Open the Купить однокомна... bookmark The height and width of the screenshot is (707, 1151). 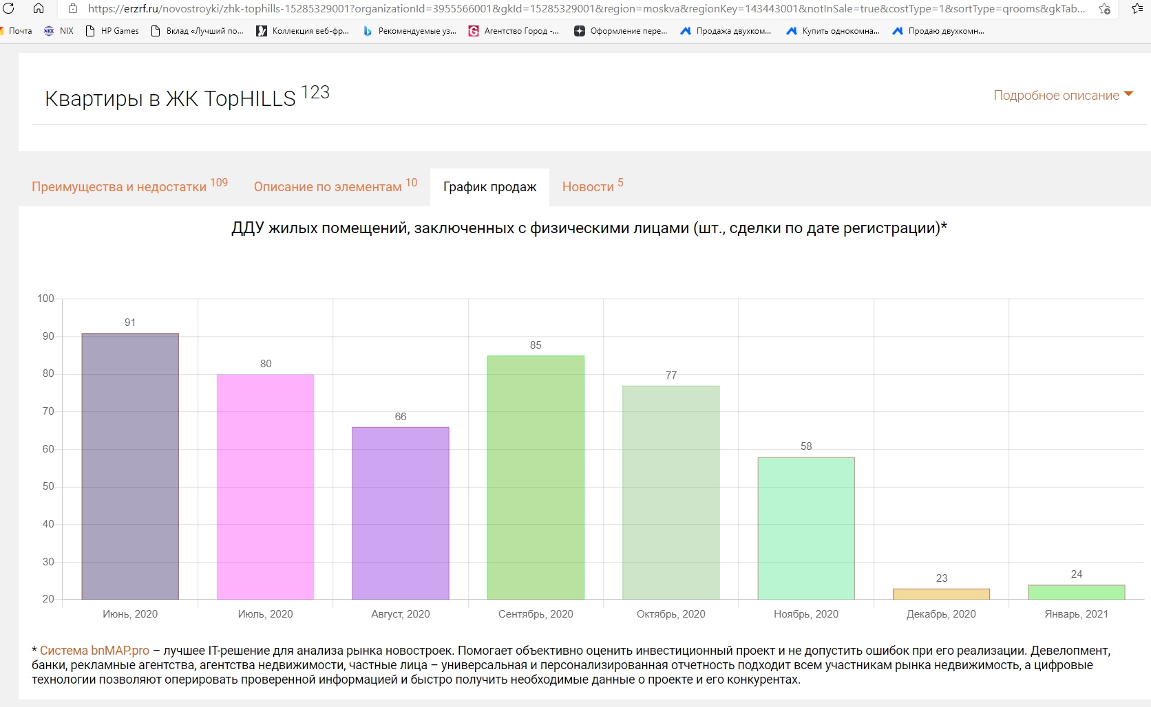pos(833,31)
